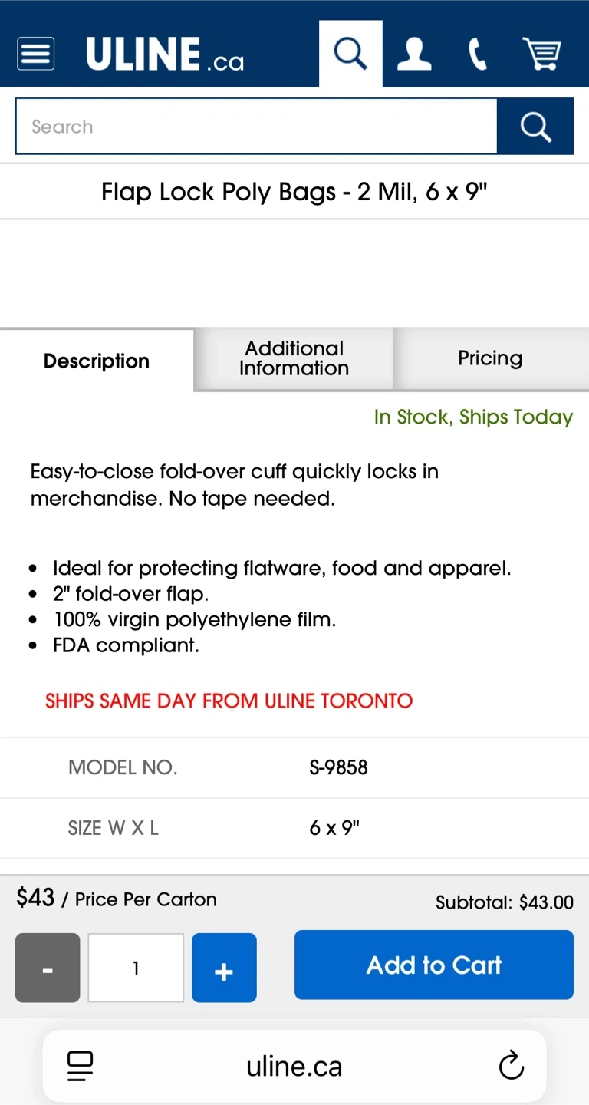Open the Additional Information tab
The height and width of the screenshot is (1105, 589).
tap(294, 358)
